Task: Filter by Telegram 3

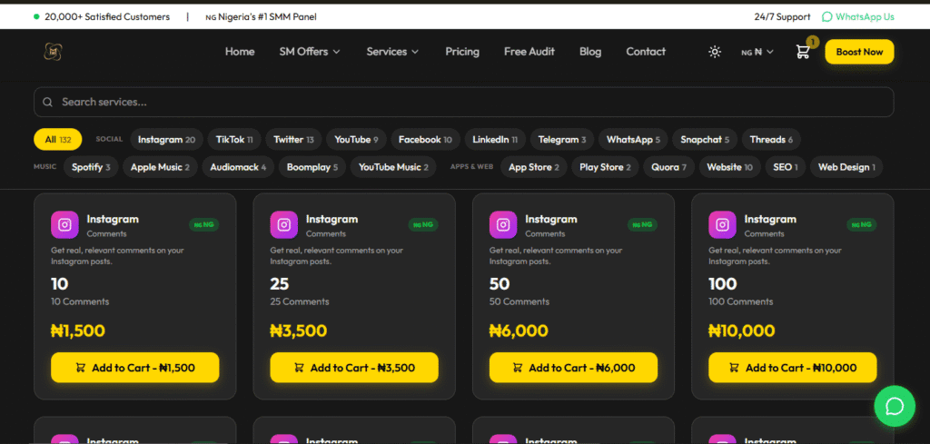Action: pos(562,139)
